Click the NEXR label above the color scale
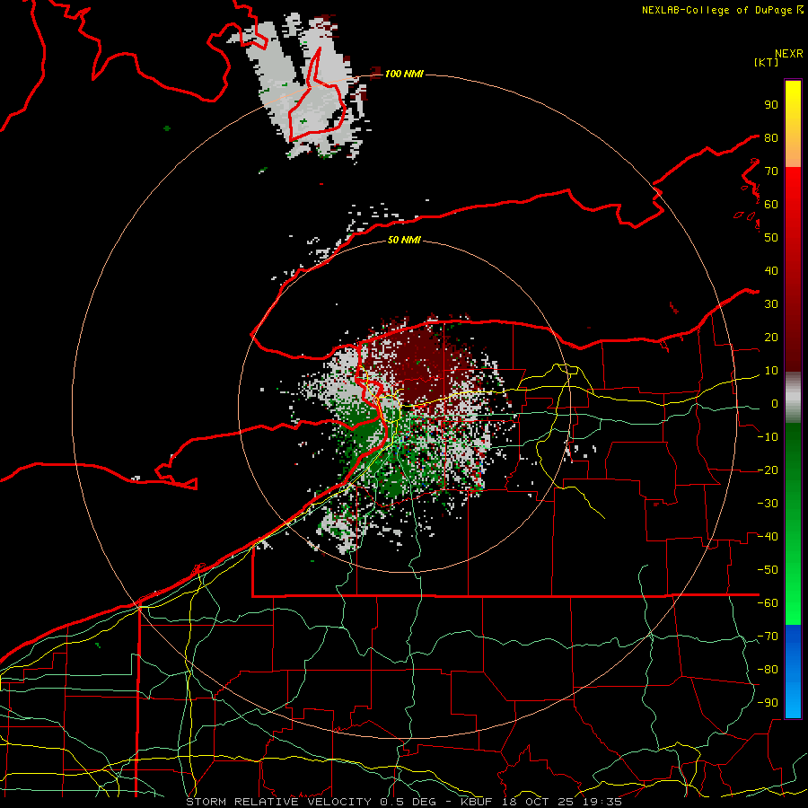Screen dimensions: 808x808 pos(788,54)
